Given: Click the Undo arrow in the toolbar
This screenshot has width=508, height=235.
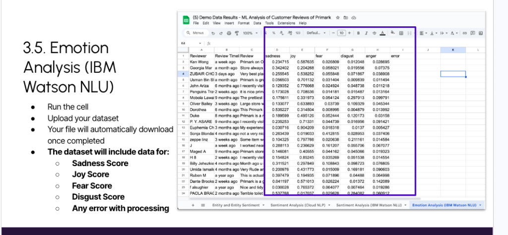Looking at the screenshot, I should (x=213, y=33).
